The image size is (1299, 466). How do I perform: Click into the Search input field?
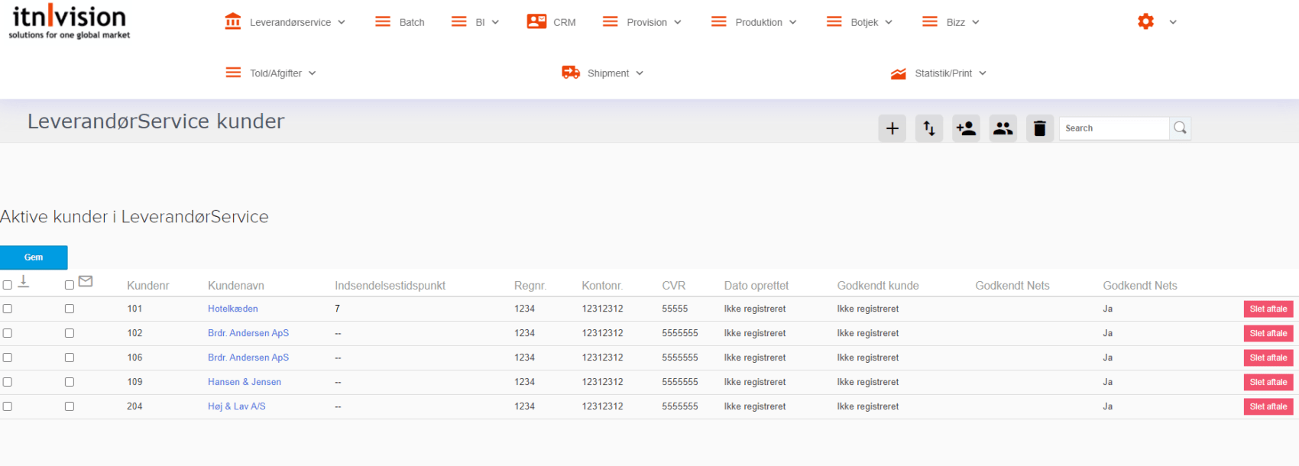tap(1113, 128)
